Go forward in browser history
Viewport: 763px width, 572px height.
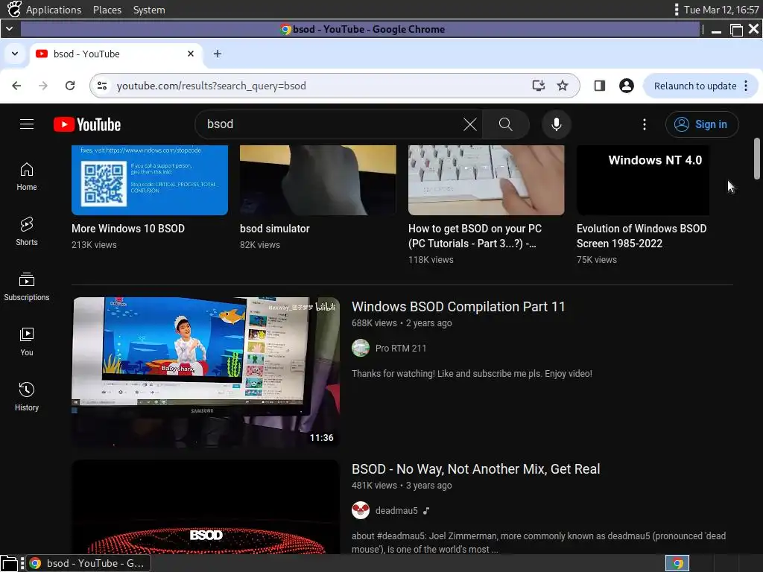(43, 86)
